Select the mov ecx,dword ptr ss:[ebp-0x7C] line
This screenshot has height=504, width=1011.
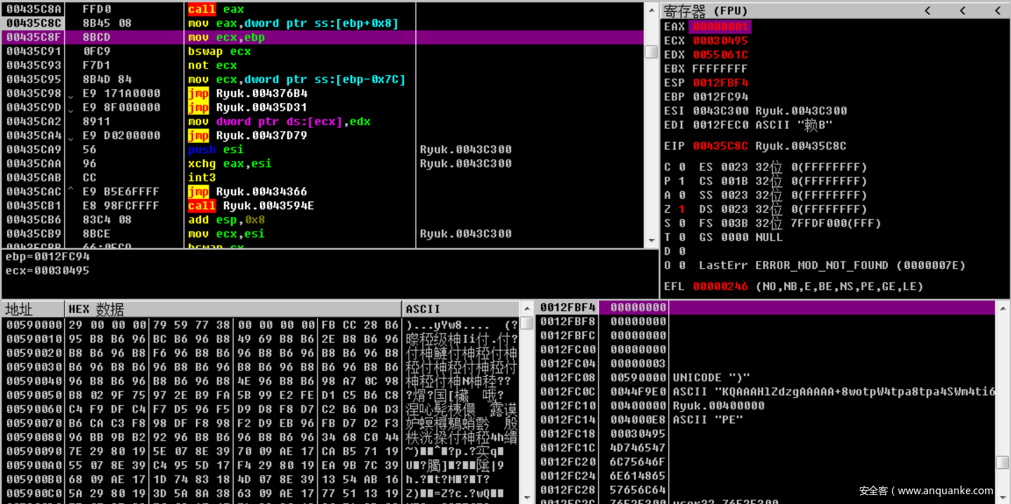tap(296, 79)
